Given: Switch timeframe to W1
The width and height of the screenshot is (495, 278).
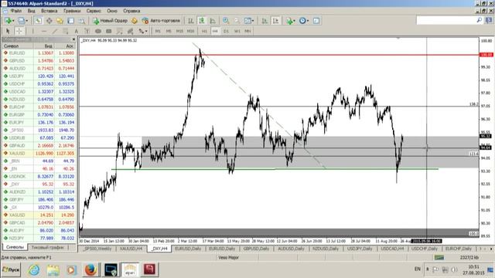Looking at the screenshot, I should point(237,31).
